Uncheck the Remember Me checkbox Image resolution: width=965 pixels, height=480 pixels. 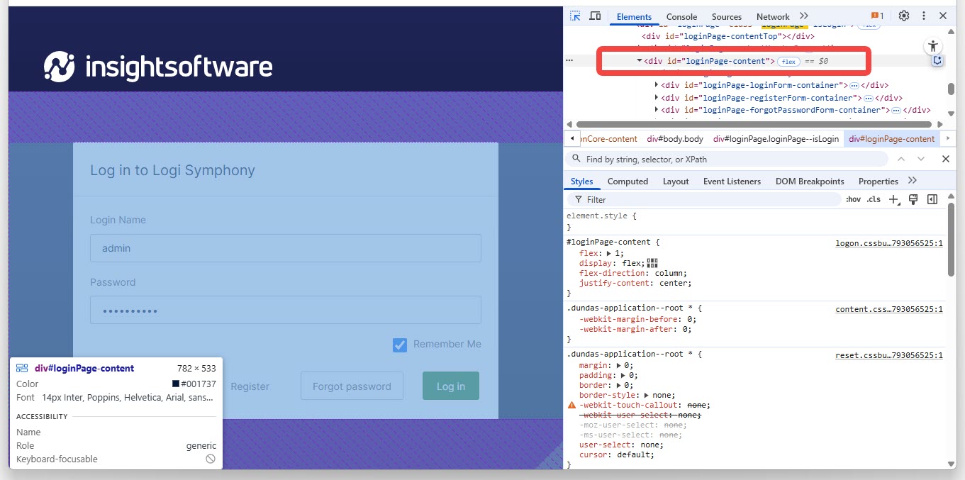[x=399, y=344]
